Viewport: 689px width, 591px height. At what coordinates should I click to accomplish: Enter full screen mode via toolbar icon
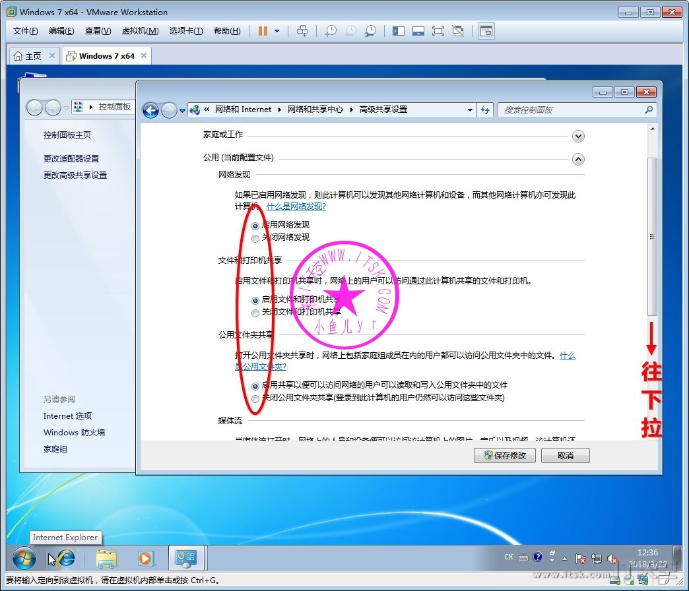point(438,31)
